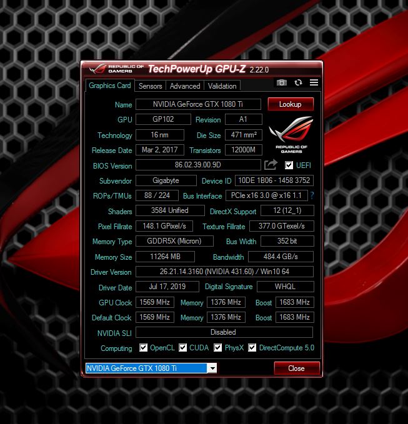
Task: Click the BIOS Version field 86.02.39.00.9D
Action: point(198,165)
